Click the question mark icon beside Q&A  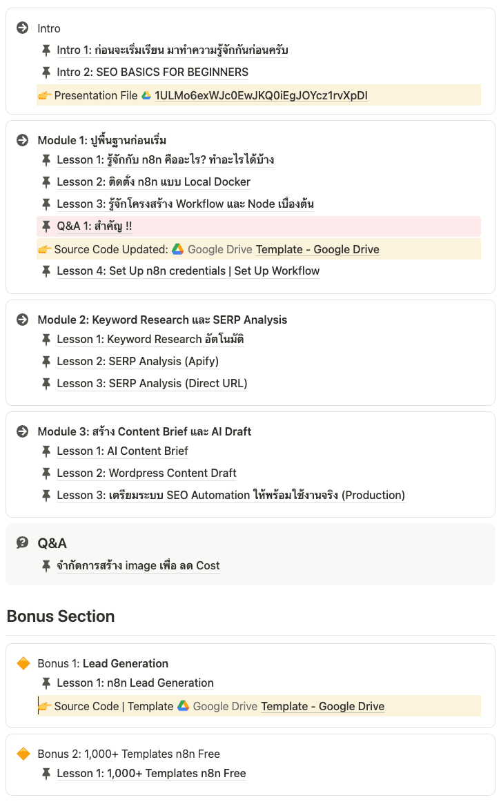(x=22, y=543)
